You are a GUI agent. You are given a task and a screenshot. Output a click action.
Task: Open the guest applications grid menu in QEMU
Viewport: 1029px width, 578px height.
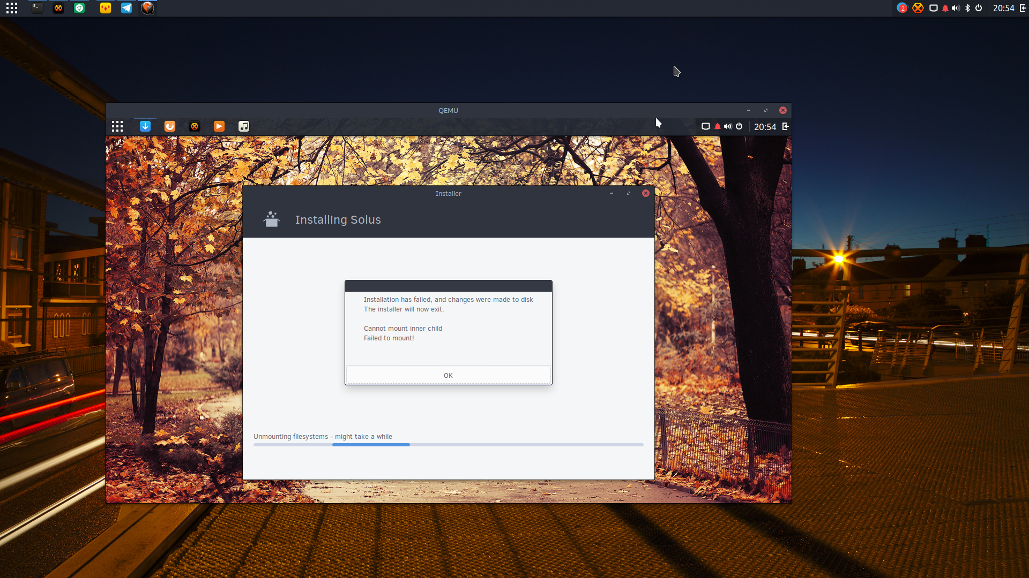[117, 126]
